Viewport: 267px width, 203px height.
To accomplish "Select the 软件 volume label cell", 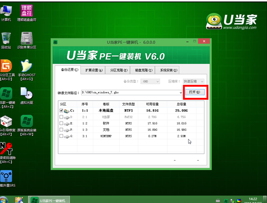I will click(106, 123).
